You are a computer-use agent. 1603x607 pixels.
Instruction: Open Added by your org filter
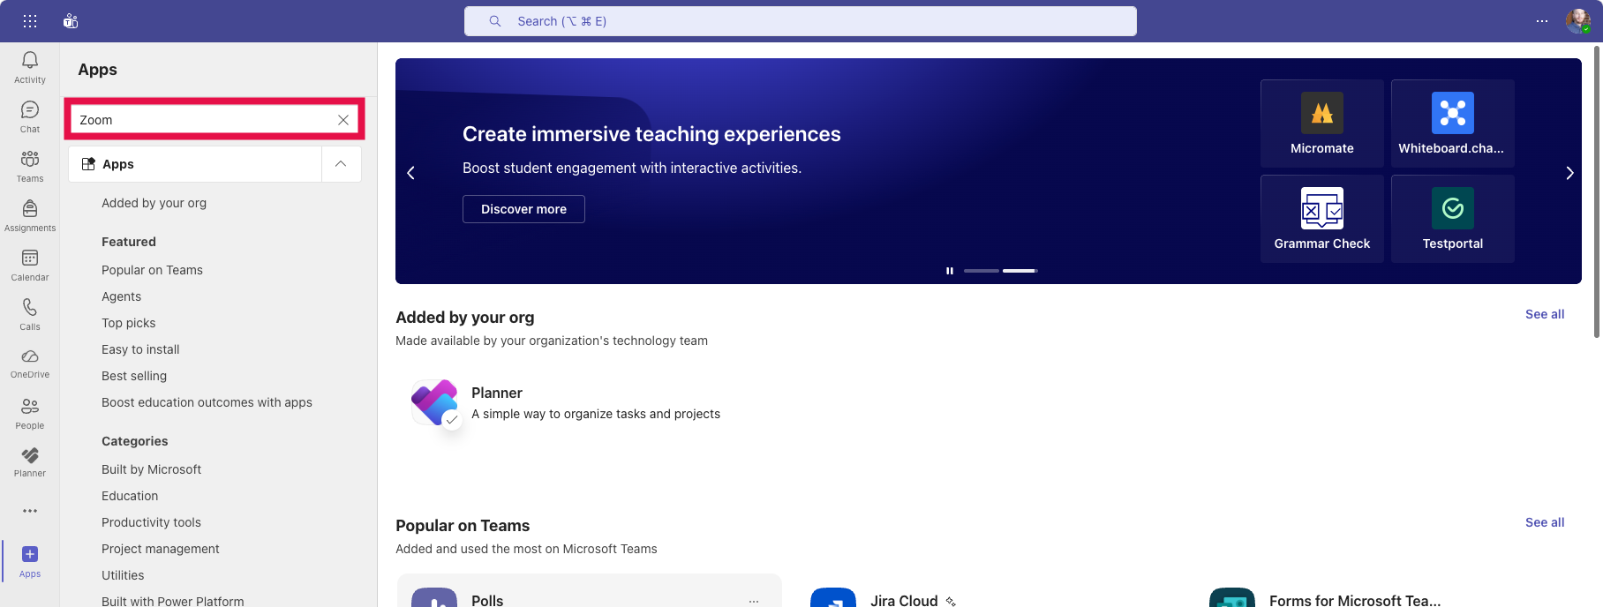tap(154, 203)
